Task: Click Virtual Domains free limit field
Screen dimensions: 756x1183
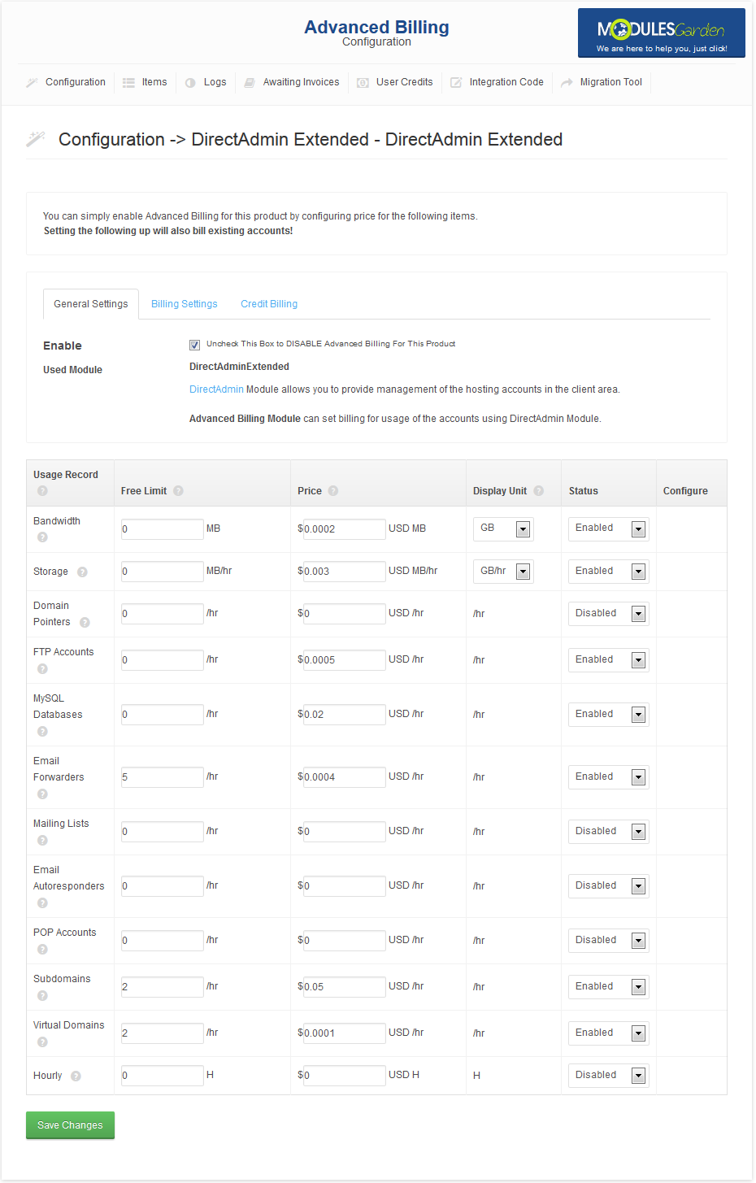Action: (x=162, y=1033)
